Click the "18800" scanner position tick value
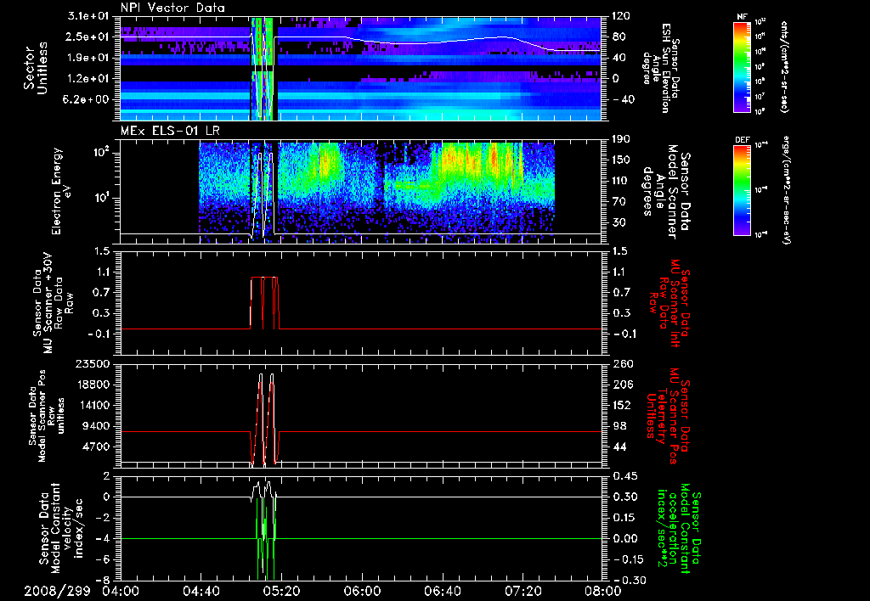870x601 pixels. coord(93,385)
